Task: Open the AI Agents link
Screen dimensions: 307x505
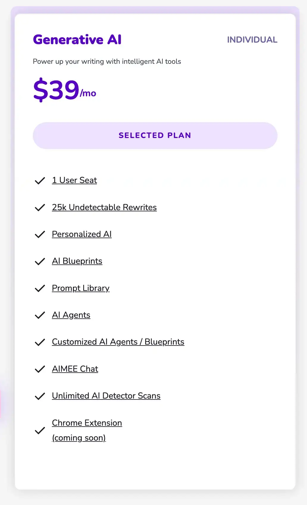Action: tap(71, 315)
